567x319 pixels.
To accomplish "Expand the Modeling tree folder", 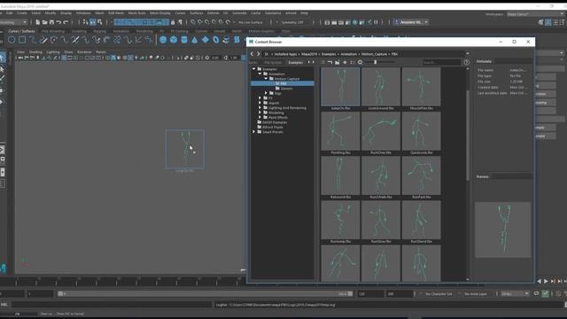I will coord(260,113).
